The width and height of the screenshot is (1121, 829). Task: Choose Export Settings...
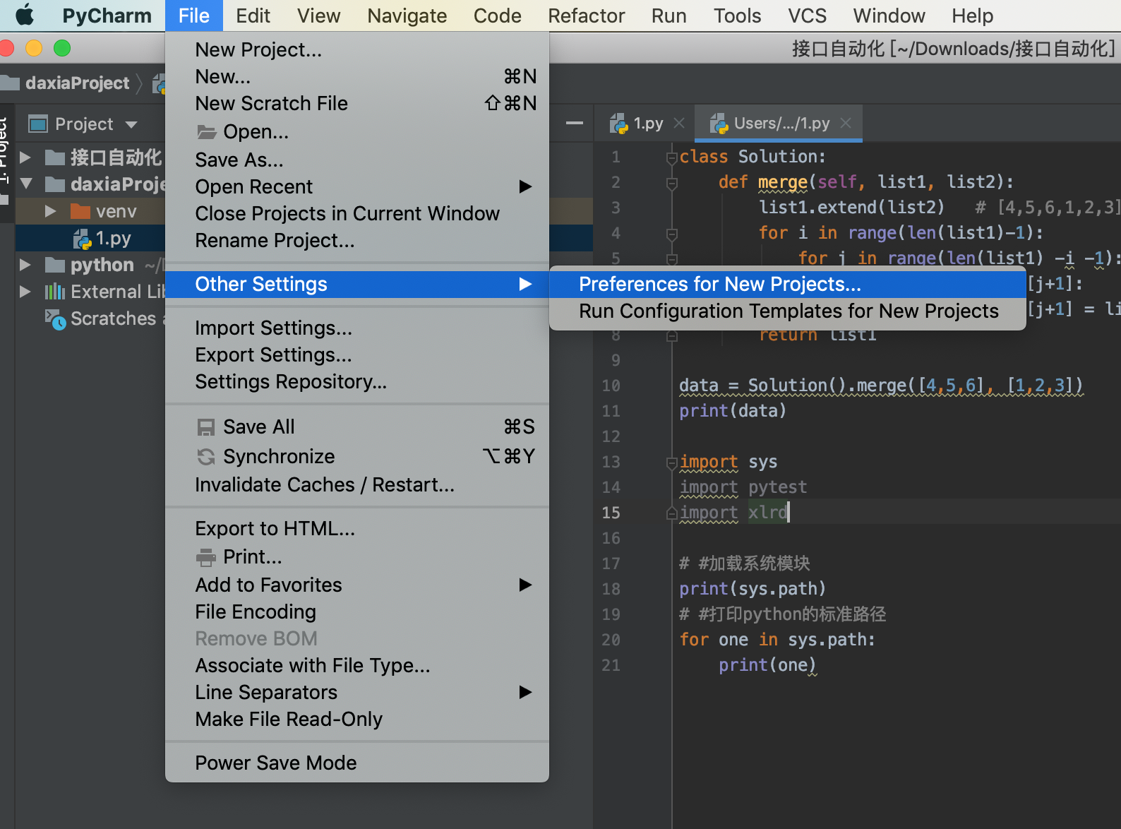[x=357, y=355]
